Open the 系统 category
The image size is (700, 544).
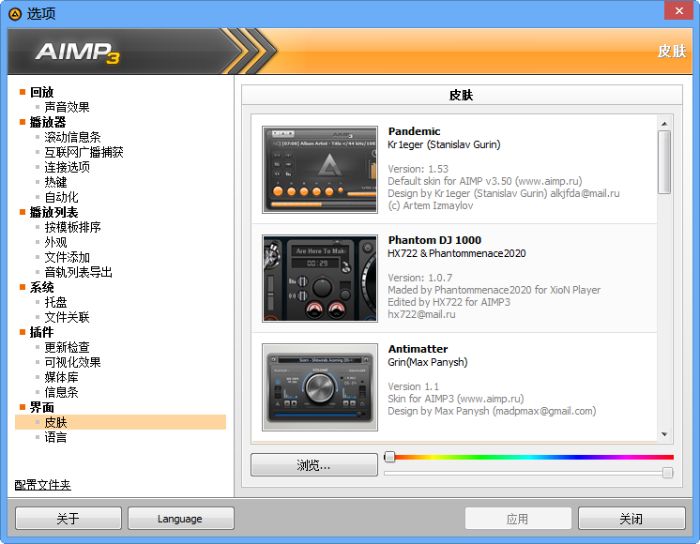tap(41, 287)
